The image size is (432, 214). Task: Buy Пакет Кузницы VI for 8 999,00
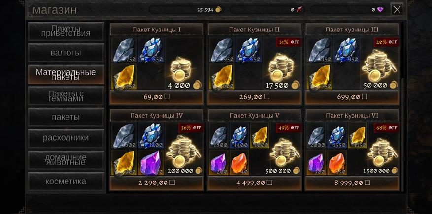click(352, 183)
